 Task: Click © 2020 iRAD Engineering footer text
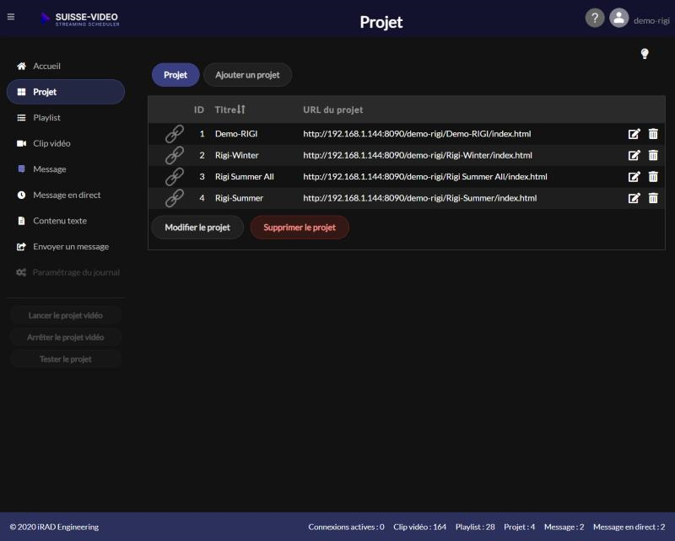click(x=54, y=527)
